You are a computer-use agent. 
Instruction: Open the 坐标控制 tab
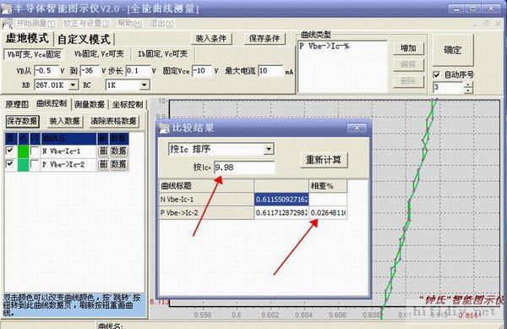click(128, 105)
